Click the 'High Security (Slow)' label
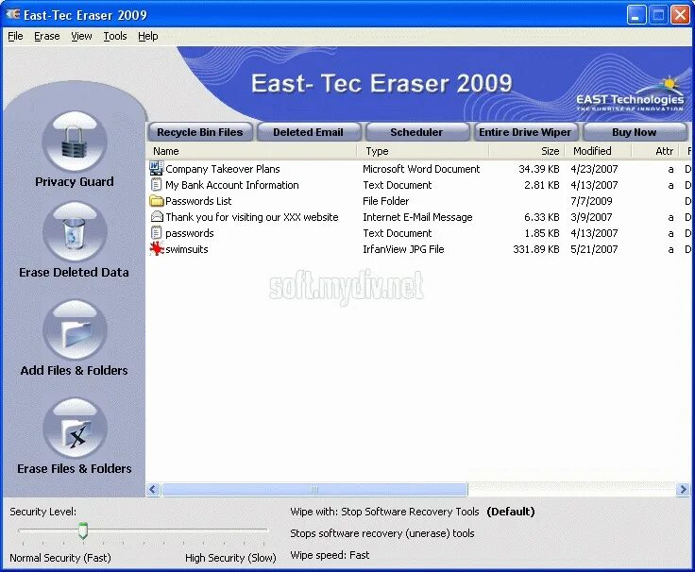695x572 pixels. [230, 558]
